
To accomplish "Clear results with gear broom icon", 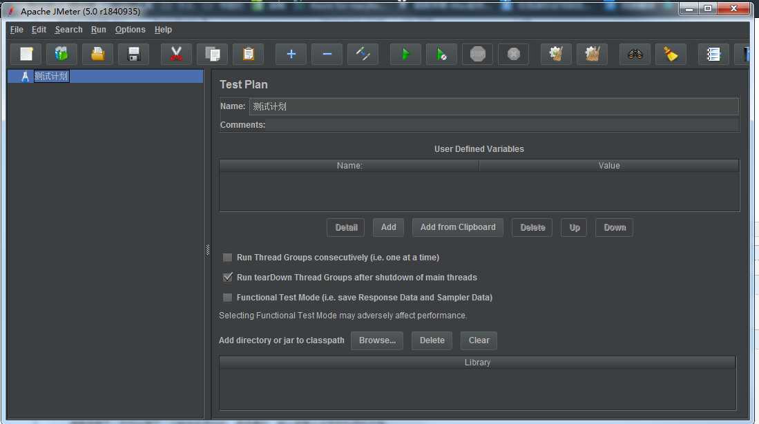I will coord(556,54).
